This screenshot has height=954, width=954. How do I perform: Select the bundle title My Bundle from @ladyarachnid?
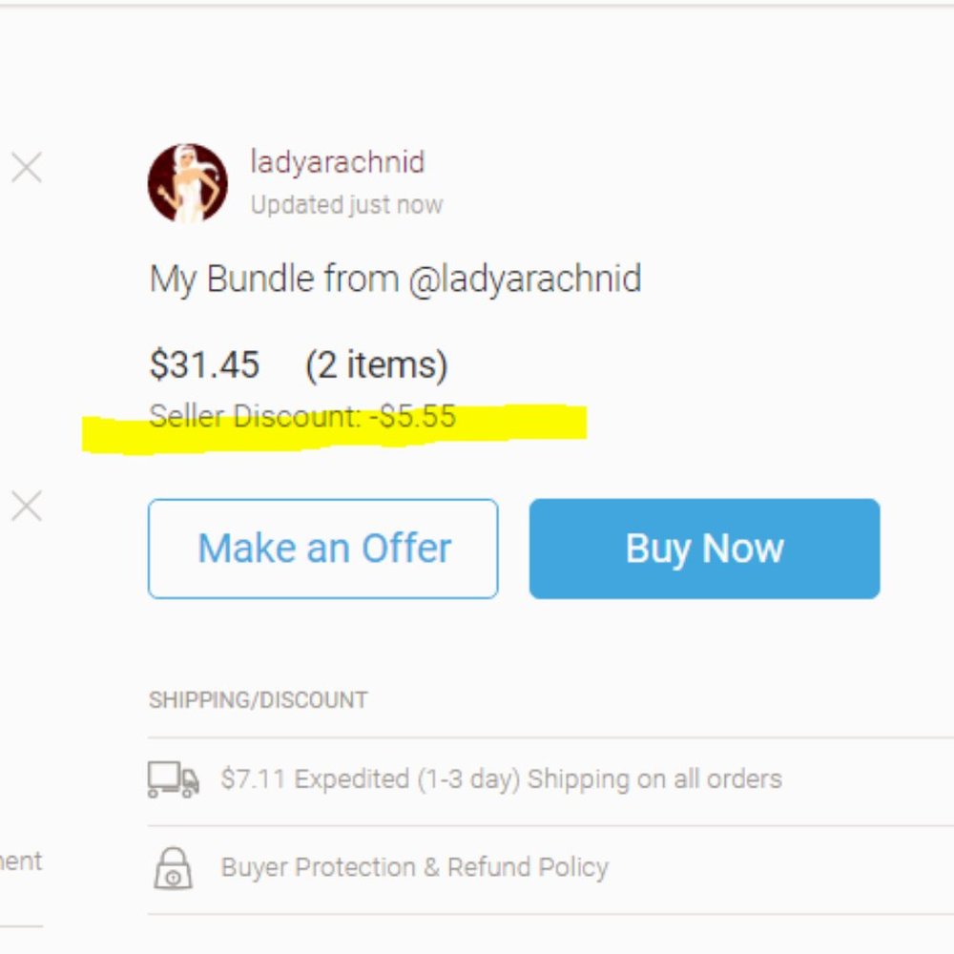397,279
